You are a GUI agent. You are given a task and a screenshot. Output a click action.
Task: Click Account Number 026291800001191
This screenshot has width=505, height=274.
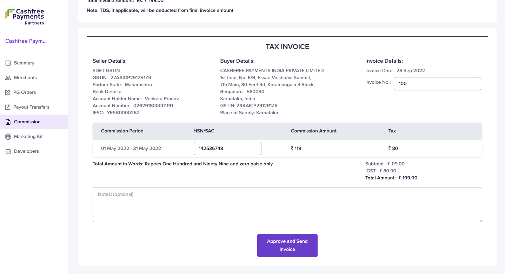coord(133,106)
